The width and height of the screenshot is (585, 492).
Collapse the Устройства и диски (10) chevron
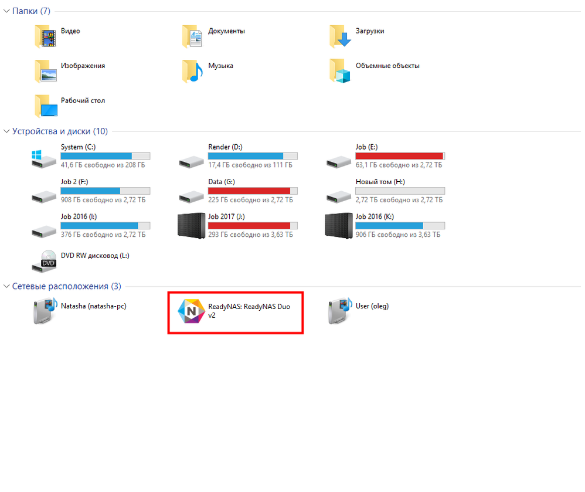click(6, 131)
